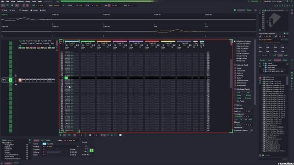Open the Samples tab in disk browser
The image size is (294, 165).
coord(277,60)
